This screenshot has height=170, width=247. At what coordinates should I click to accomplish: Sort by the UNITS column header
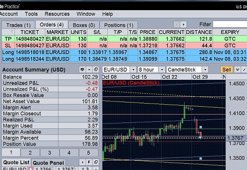tap(79, 32)
